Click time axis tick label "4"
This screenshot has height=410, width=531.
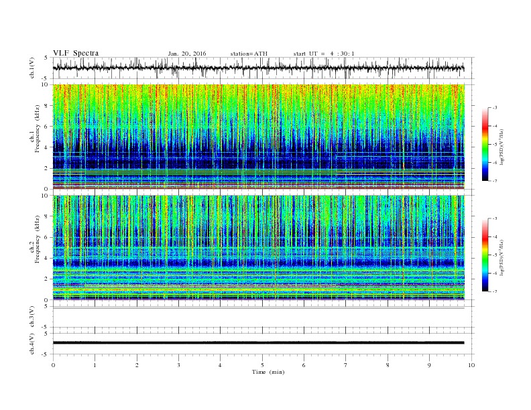tap(220, 365)
